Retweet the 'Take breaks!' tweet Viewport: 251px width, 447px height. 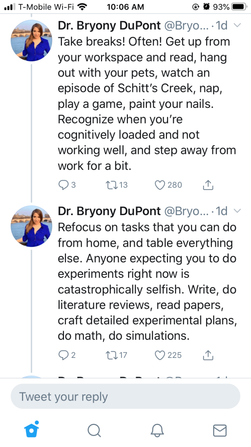pyautogui.click(x=111, y=185)
